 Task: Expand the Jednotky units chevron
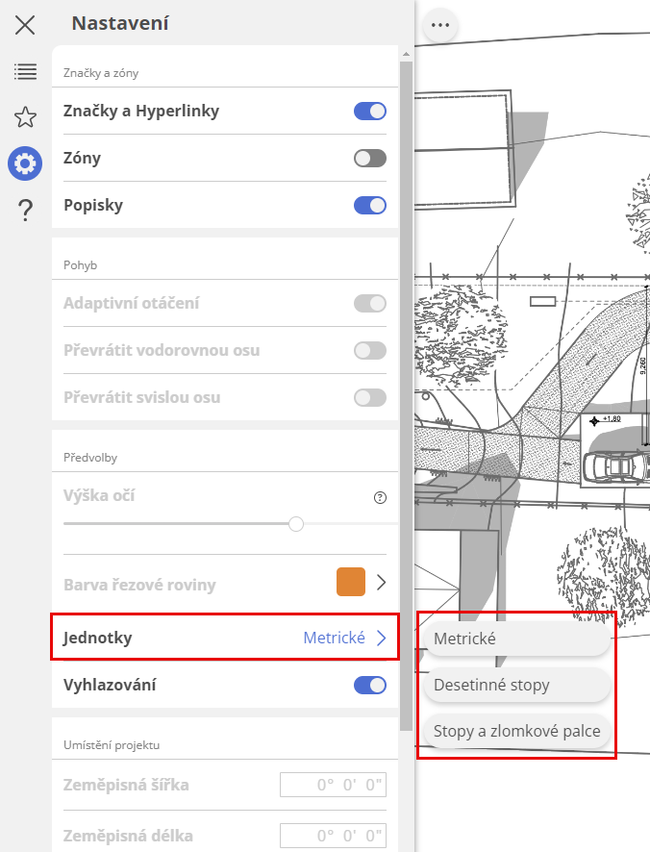point(382,638)
